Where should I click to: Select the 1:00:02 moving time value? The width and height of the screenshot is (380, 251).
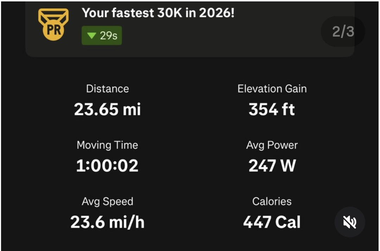107,166
